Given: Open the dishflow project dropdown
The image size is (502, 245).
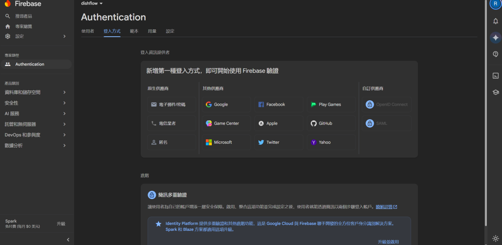Looking at the screenshot, I should 92,3.
